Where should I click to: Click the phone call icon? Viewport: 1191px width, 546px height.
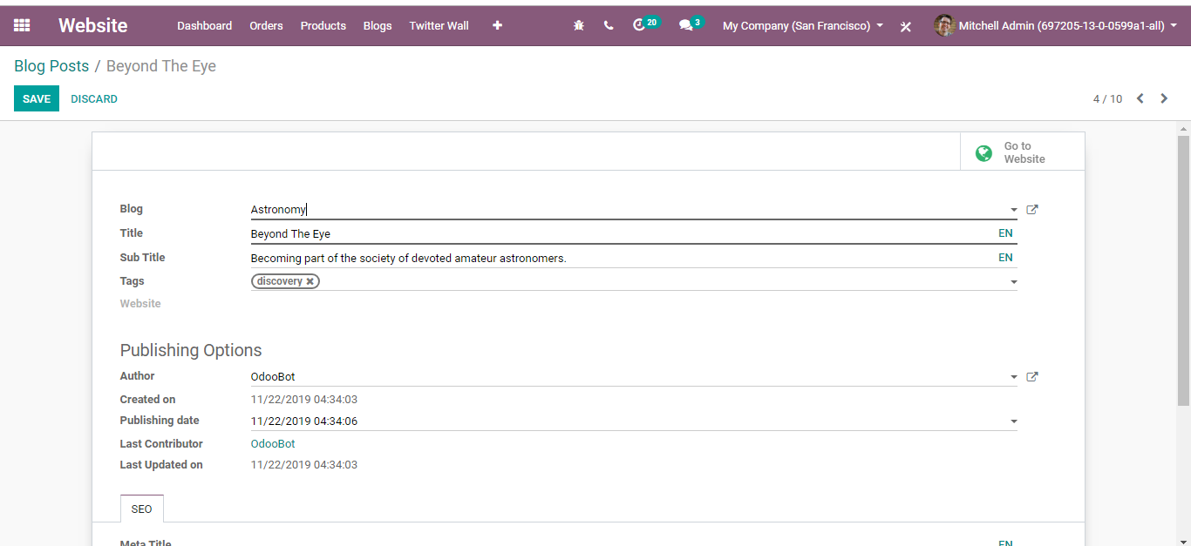click(x=609, y=25)
